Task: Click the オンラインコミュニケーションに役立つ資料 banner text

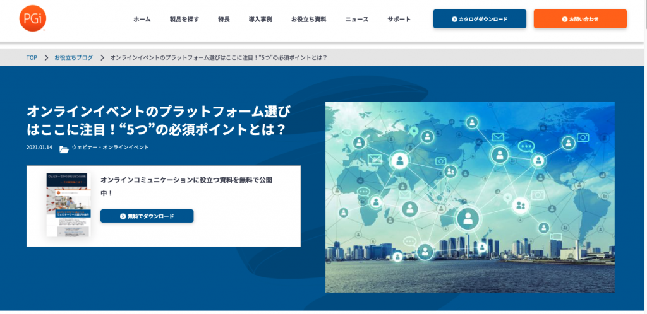Action: tap(186, 186)
